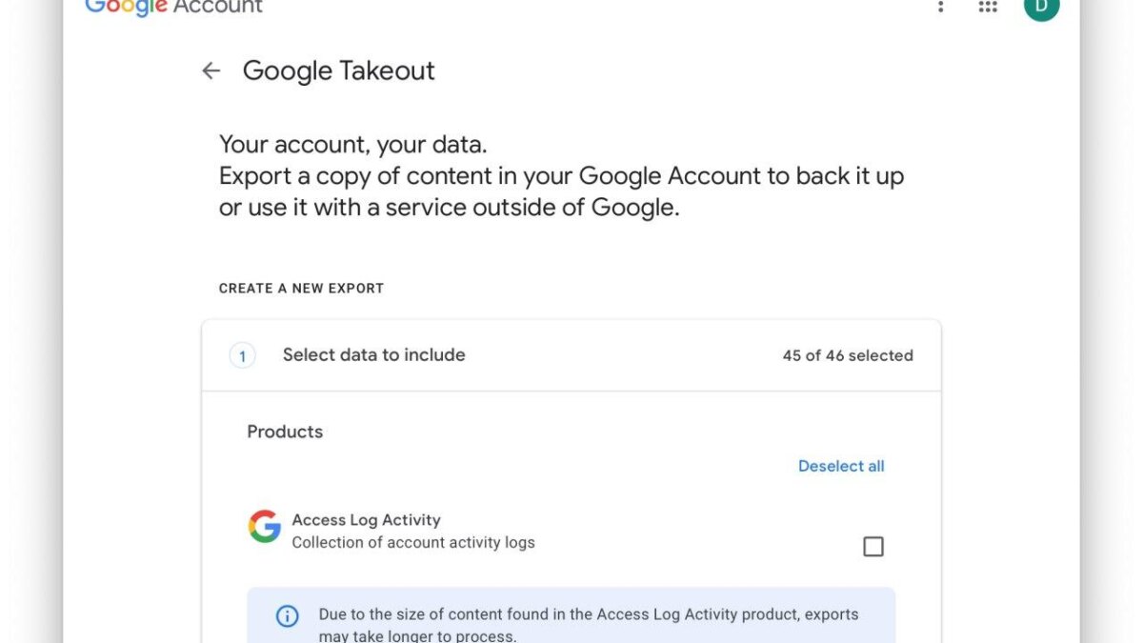Click the step 1 circle indicator
Viewport: 1143px width, 643px height.
242,355
